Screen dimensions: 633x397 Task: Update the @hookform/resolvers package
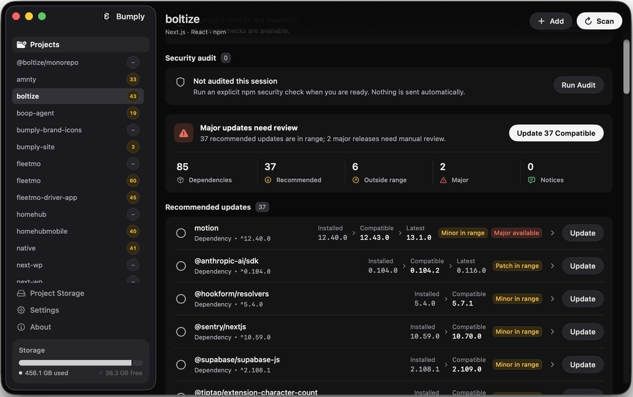[583, 299]
